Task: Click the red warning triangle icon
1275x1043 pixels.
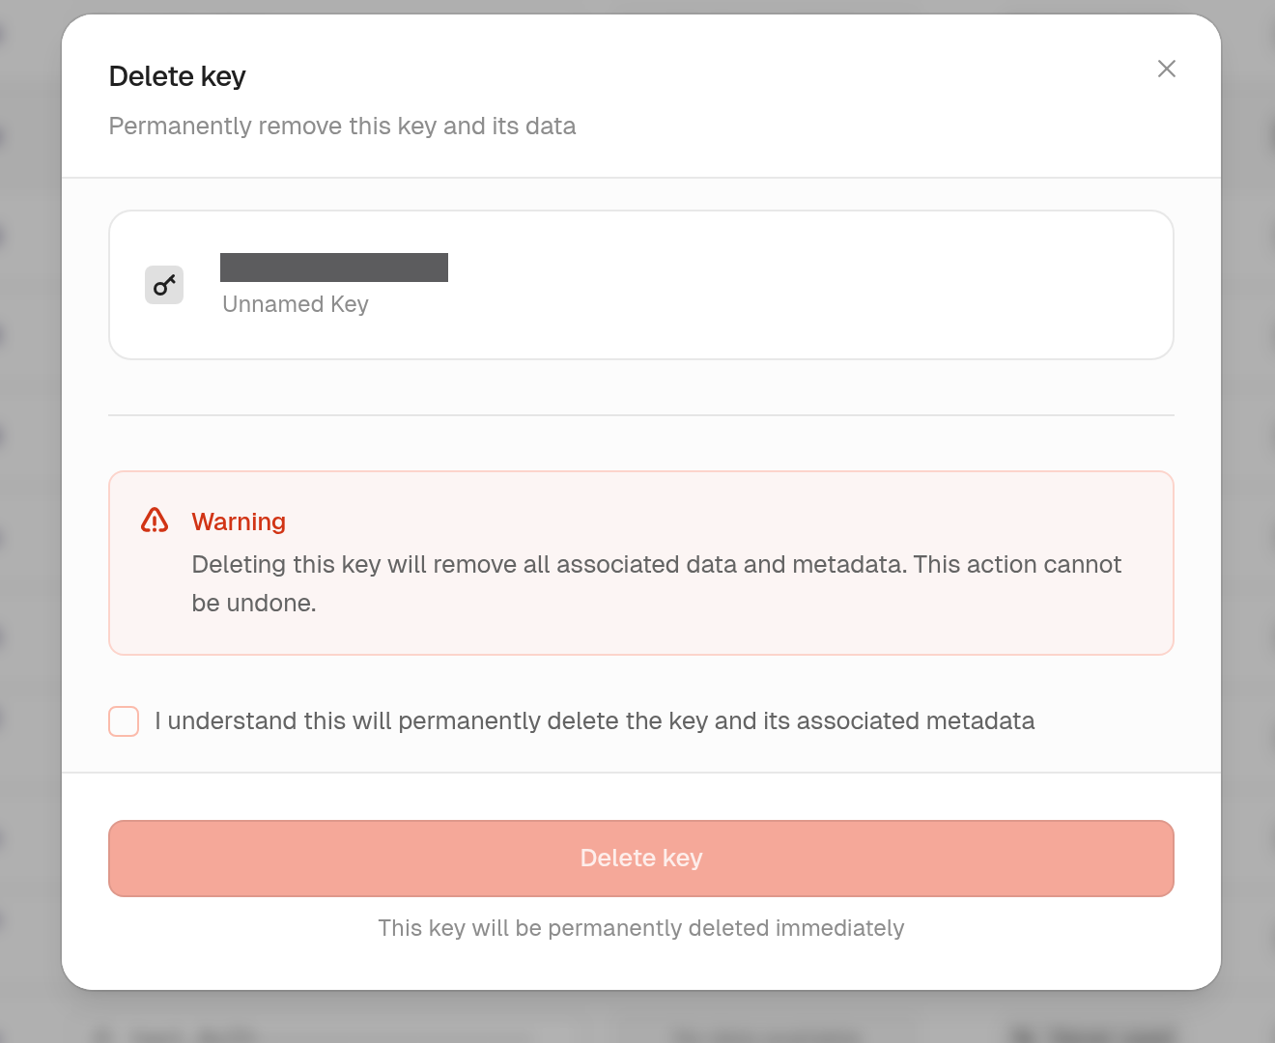Action: [155, 521]
